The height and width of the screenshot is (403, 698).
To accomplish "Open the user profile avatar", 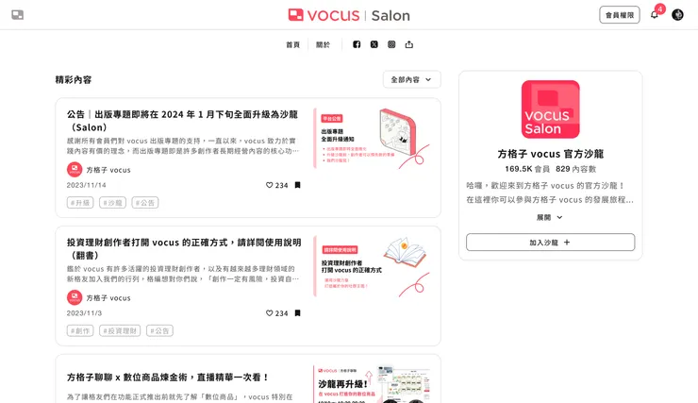I will tap(677, 15).
